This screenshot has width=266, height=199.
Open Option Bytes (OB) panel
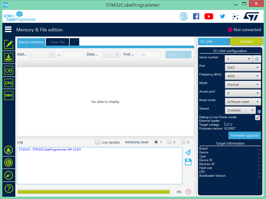9,70
